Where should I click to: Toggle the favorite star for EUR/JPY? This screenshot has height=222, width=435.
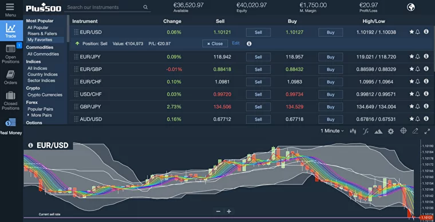pos(412,57)
